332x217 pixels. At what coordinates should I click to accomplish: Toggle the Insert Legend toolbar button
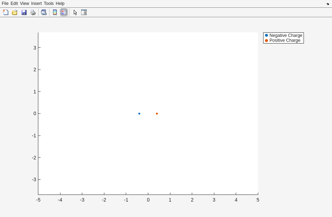64,12
